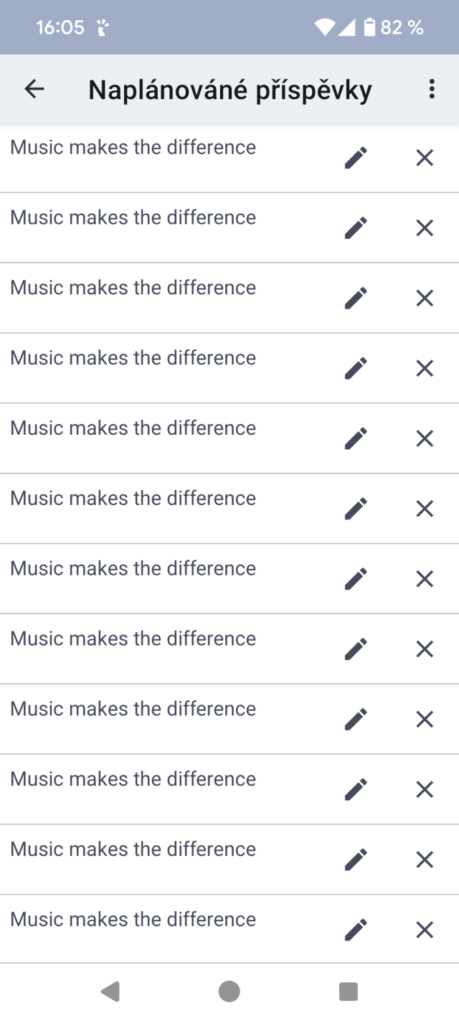Click pencil icon on eleventh post row
Viewport: 459px width, 1021px height.
tap(356, 860)
